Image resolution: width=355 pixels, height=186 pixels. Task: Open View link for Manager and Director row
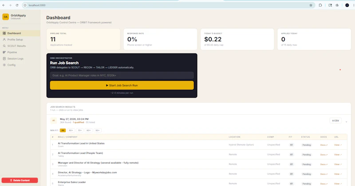pyautogui.click(x=338, y=165)
